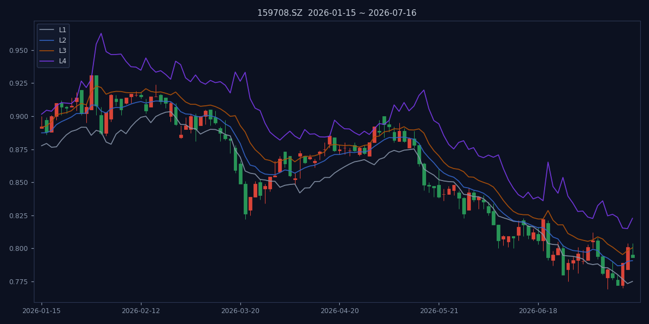This screenshot has width=649, height=324.
Task: Click the 2026-01-15 x-axis date label
Action: click(x=42, y=311)
